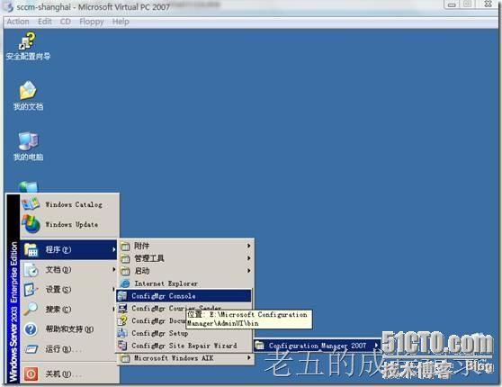Expand the 程序(P) submenu arrow
Image resolution: width=502 pixels, height=387 pixels.
pyautogui.click(x=113, y=249)
